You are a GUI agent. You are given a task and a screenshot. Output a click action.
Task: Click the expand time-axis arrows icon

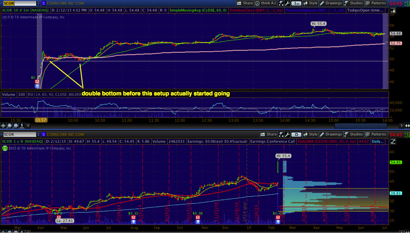[407, 126]
